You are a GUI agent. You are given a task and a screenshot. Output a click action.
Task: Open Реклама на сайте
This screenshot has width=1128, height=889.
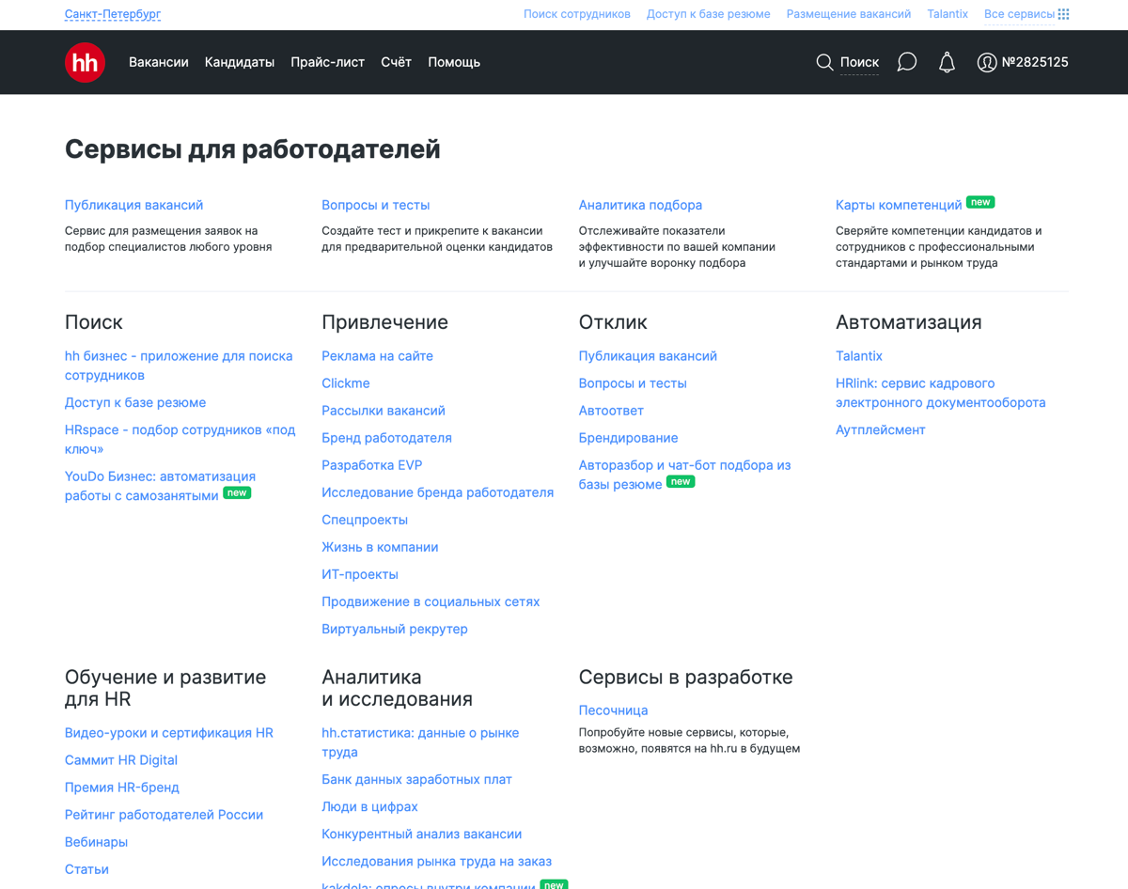[377, 356]
